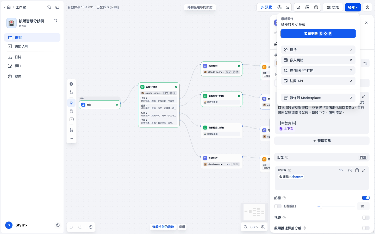The width and height of the screenshot is (375, 234).
Task: Click the add node plus icon
Action: [x=71, y=84]
